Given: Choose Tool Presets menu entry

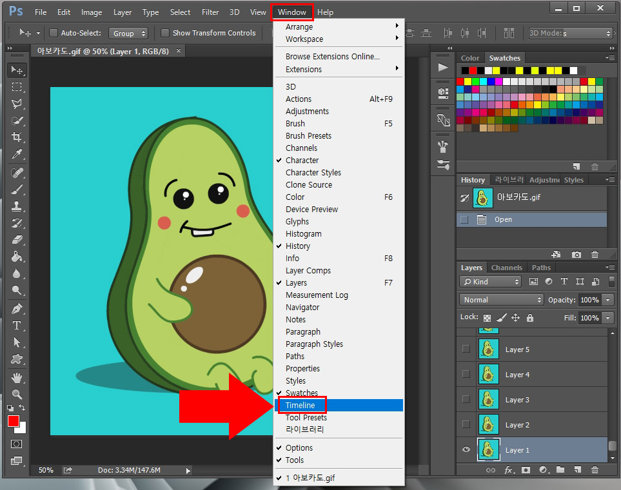Looking at the screenshot, I should pos(339,418).
